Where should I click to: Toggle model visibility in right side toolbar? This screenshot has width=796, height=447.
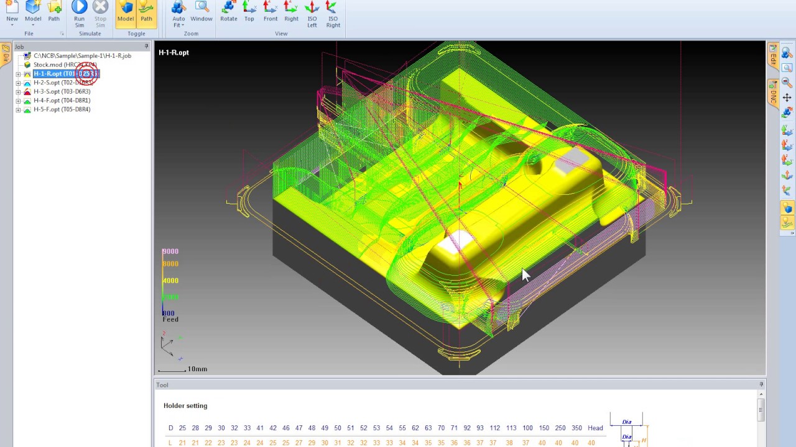[787, 208]
